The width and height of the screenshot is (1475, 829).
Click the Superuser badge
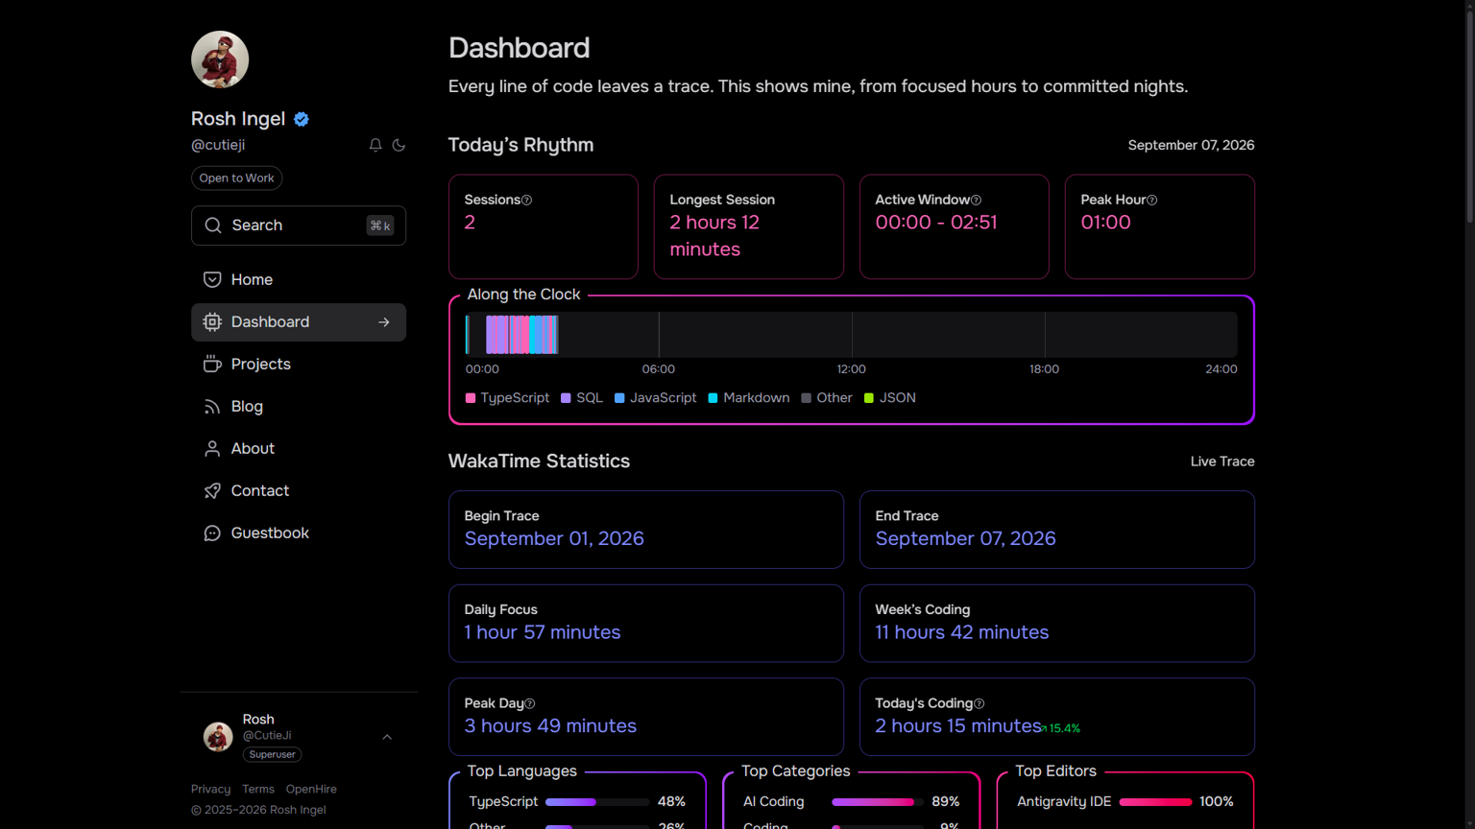click(x=273, y=754)
